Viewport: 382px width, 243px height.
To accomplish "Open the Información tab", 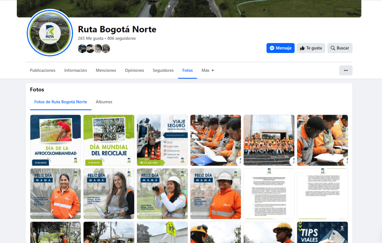I will pos(75,70).
